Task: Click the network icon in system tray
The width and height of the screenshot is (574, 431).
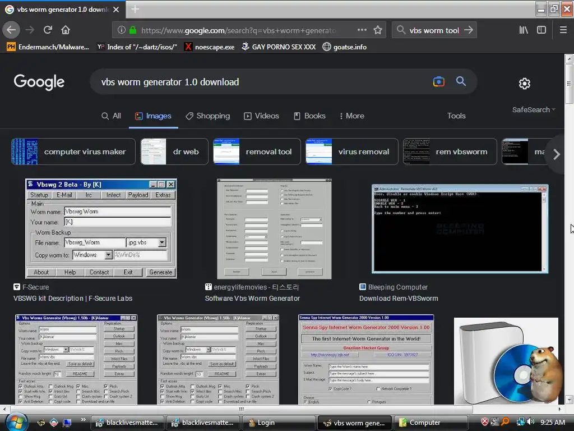Action: pyautogui.click(x=520, y=422)
